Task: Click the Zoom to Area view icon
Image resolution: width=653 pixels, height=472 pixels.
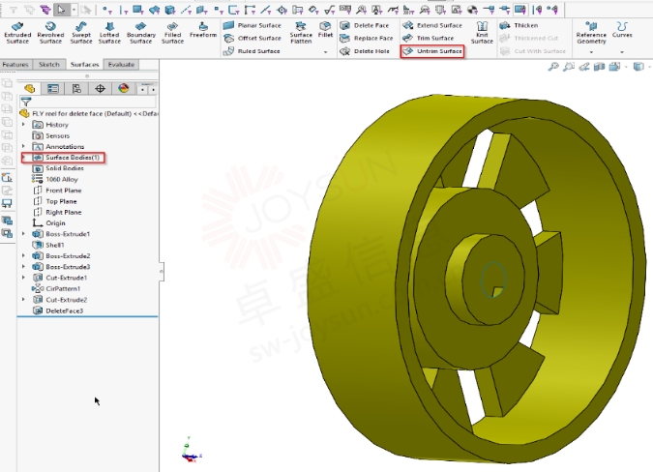Action: click(569, 67)
